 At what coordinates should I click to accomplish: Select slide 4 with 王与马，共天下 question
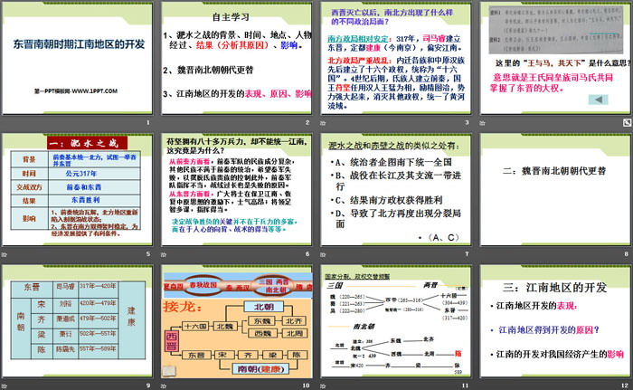555,58
